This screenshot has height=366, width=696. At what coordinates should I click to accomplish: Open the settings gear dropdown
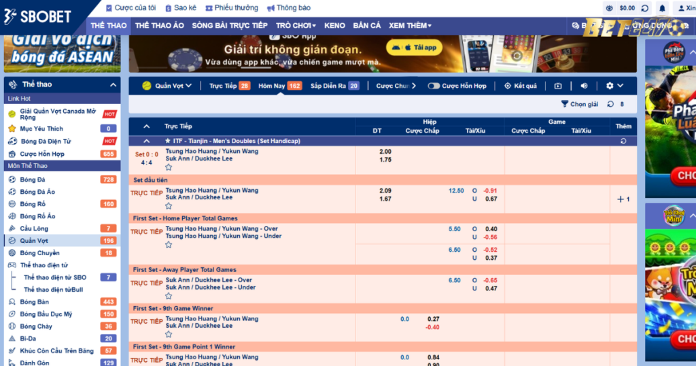tap(614, 86)
